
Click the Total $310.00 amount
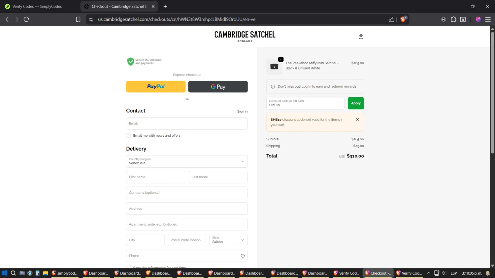[x=355, y=156]
